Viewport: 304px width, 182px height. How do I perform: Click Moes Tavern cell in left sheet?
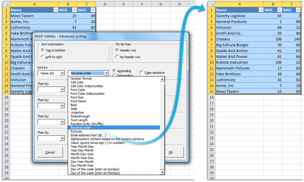point(34,16)
